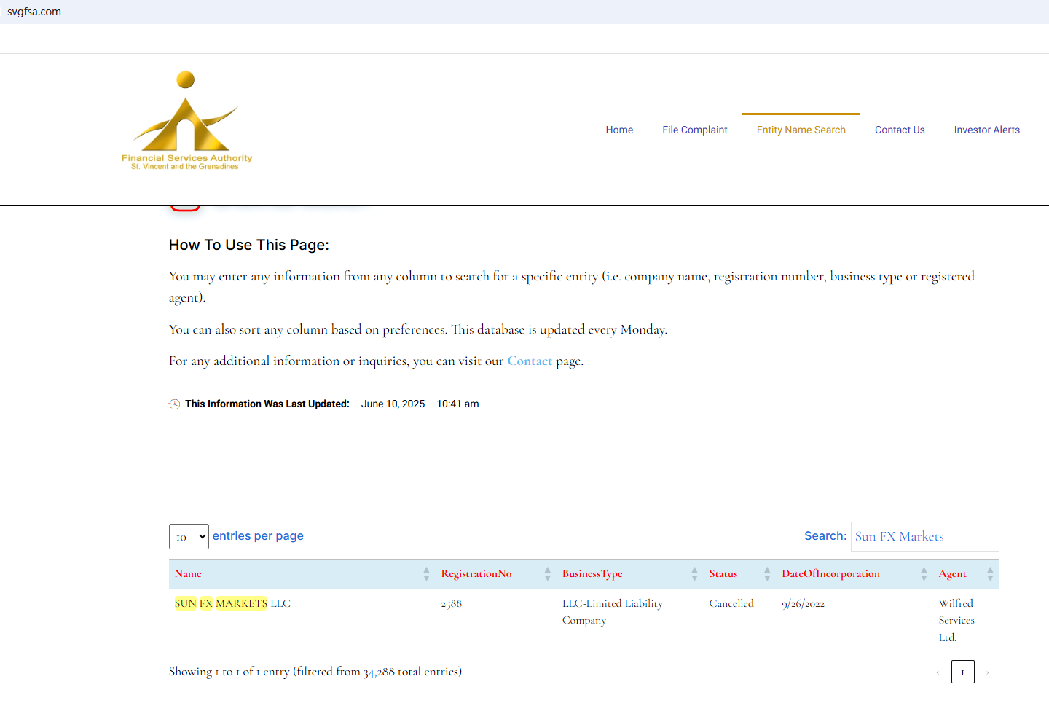This screenshot has width=1049, height=714.
Task: Open Investor Alerts menu item
Action: (987, 130)
